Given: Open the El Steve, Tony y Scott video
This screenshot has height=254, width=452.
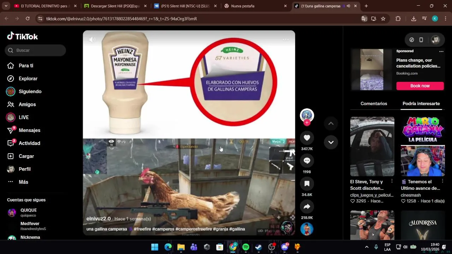Looking at the screenshot, I should coord(372,146).
